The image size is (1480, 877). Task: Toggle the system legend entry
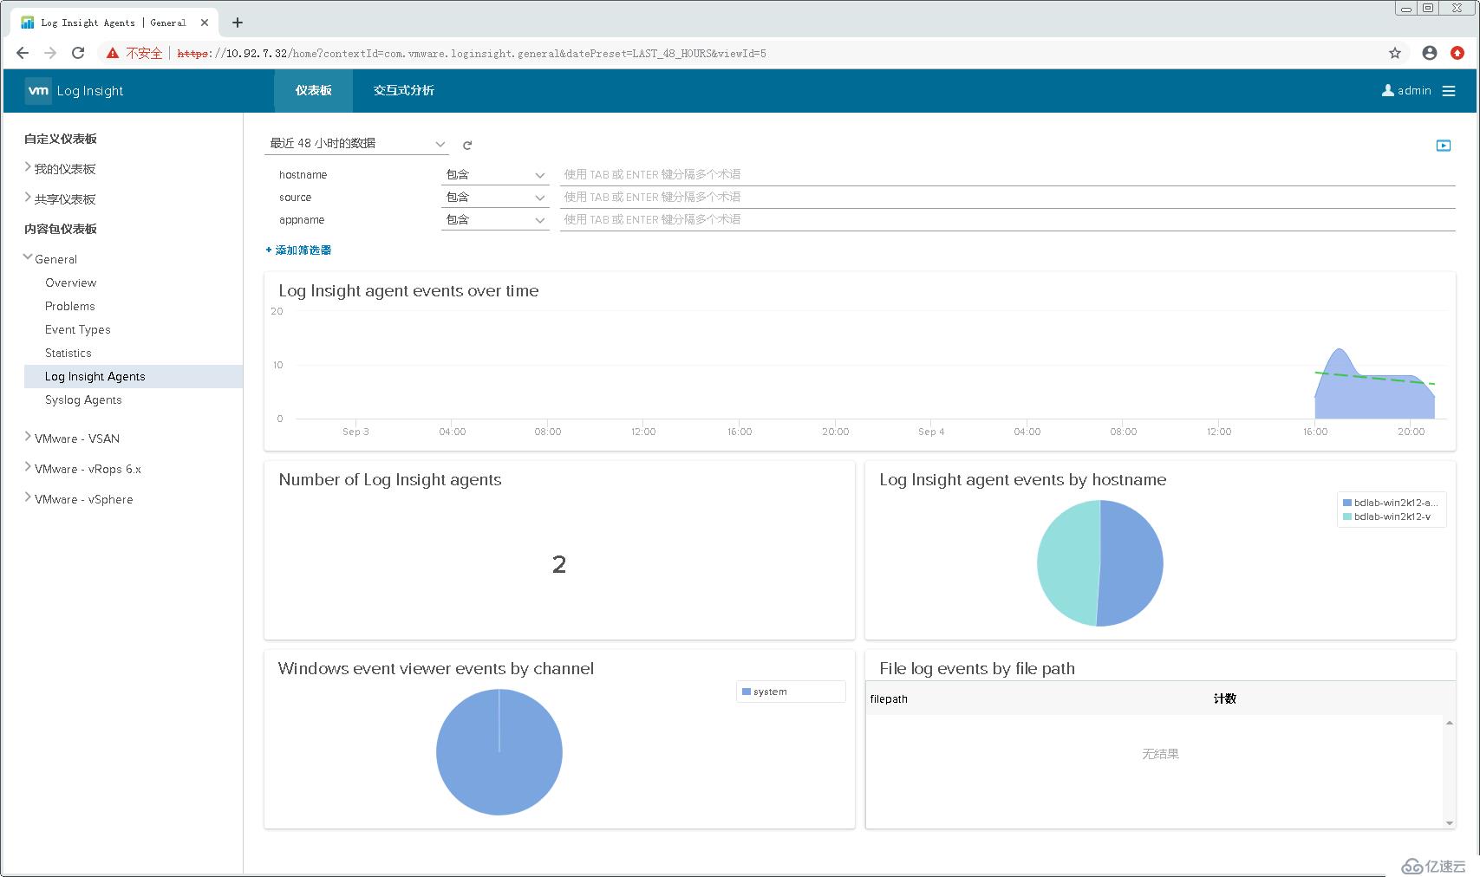click(765, 692)
